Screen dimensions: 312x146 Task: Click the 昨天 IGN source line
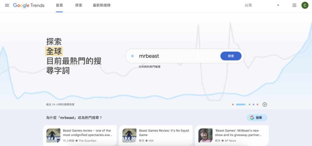point(146,141)
